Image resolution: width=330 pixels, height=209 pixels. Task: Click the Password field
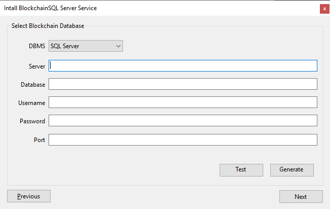[183, 120]
